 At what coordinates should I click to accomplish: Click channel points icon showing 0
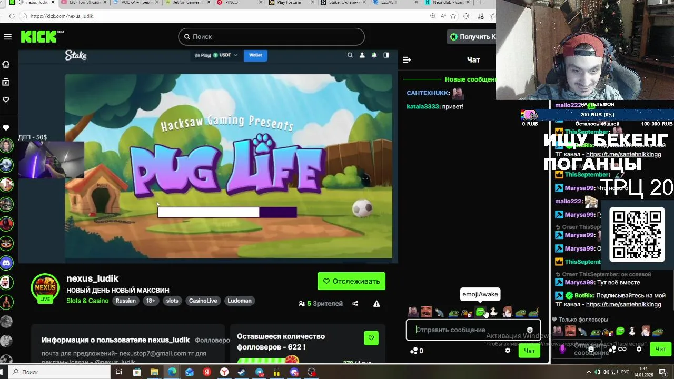click(x=417, y=351)
